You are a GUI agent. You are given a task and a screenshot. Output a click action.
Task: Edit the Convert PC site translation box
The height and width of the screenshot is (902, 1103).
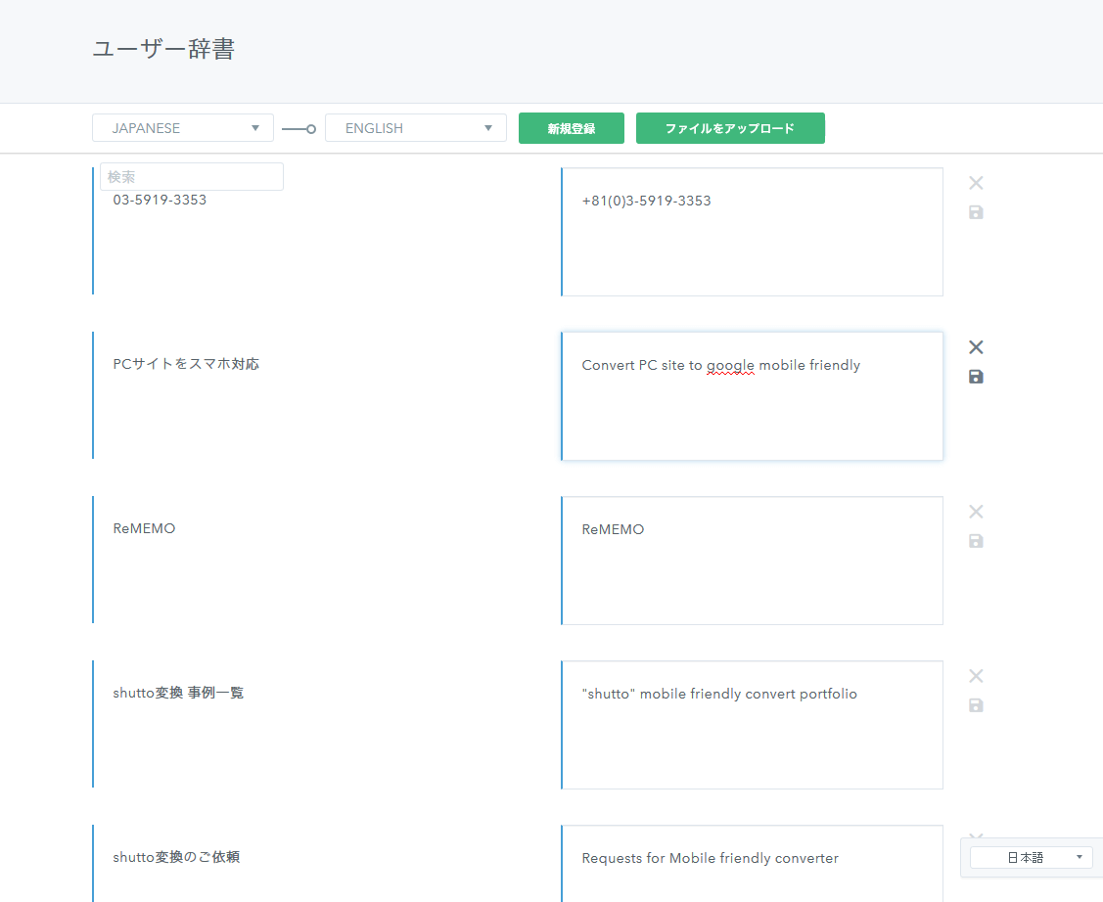click(752, 396)
